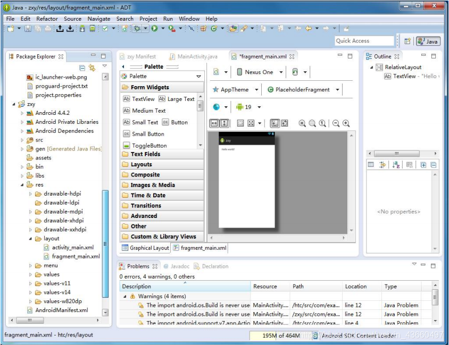Open the Images & Media palette category

click(x=162, y=185)
